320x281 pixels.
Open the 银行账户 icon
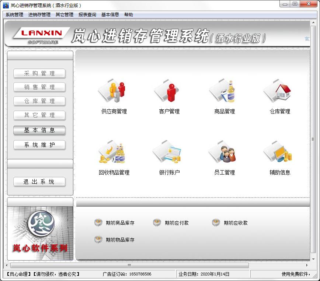[167, 152]
